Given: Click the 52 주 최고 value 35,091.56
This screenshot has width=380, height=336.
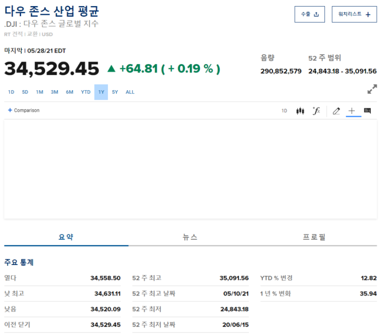Looking at the screenshot, I should point(234,278).
